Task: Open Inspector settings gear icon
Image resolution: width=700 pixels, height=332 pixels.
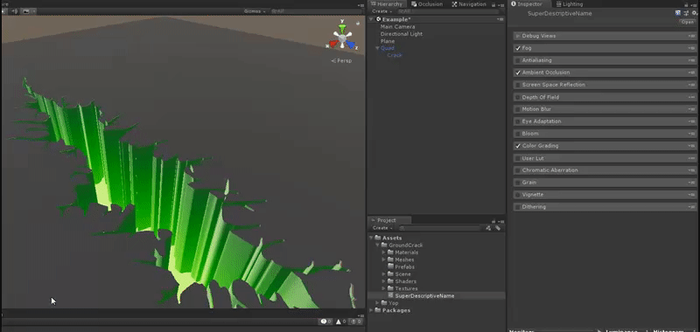Action: click(694, 13)
